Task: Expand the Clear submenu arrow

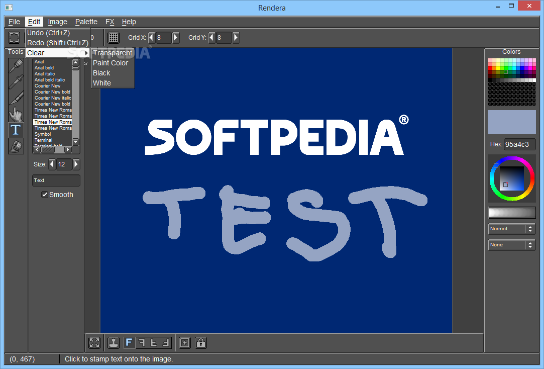Action: click(86, 53)
